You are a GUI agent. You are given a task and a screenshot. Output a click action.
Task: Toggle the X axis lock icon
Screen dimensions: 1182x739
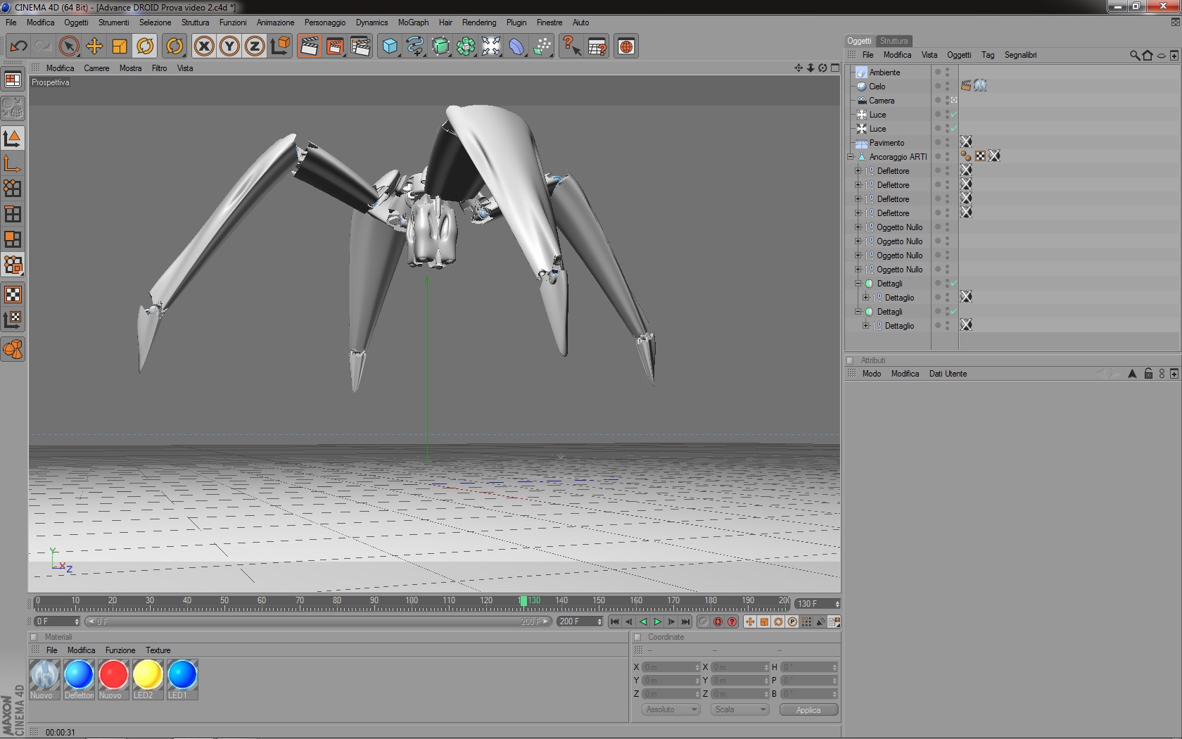pyautogui.click(x=204, y=46)
